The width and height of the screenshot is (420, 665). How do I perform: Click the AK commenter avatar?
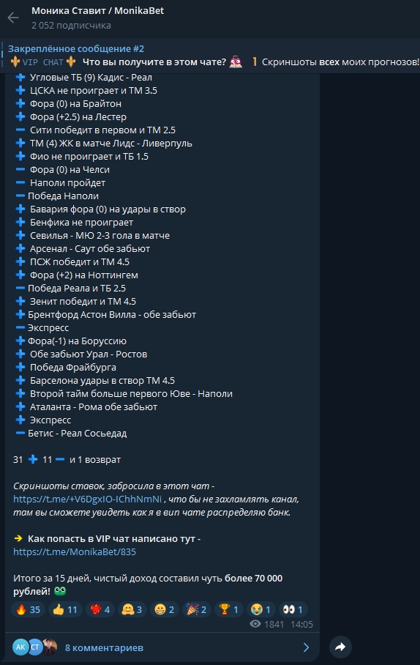[x=20, y=647]
